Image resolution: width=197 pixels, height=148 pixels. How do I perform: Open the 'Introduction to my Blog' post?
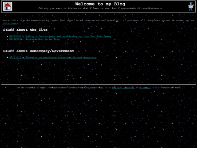pyautogui.click(x=34, y=39)
